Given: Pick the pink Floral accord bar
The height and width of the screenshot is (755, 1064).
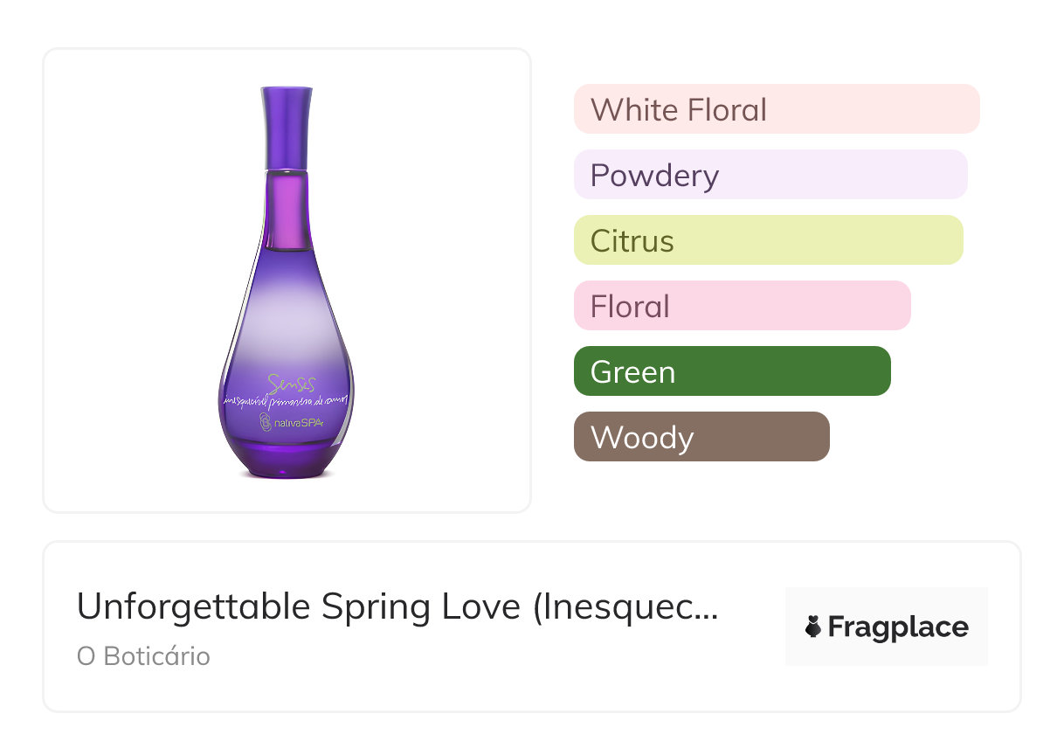Looking at the screenshot, I should tap(742, 306).
